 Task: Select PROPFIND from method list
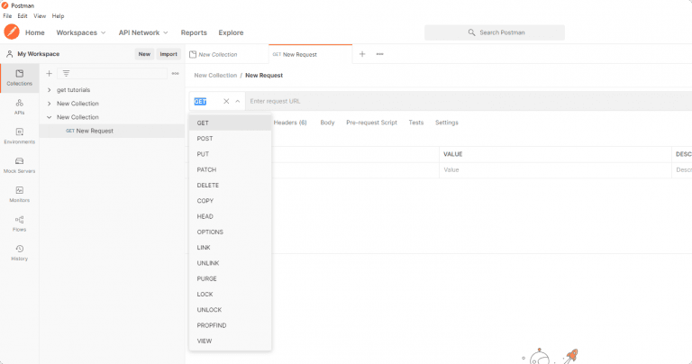[x=230, y=325]
